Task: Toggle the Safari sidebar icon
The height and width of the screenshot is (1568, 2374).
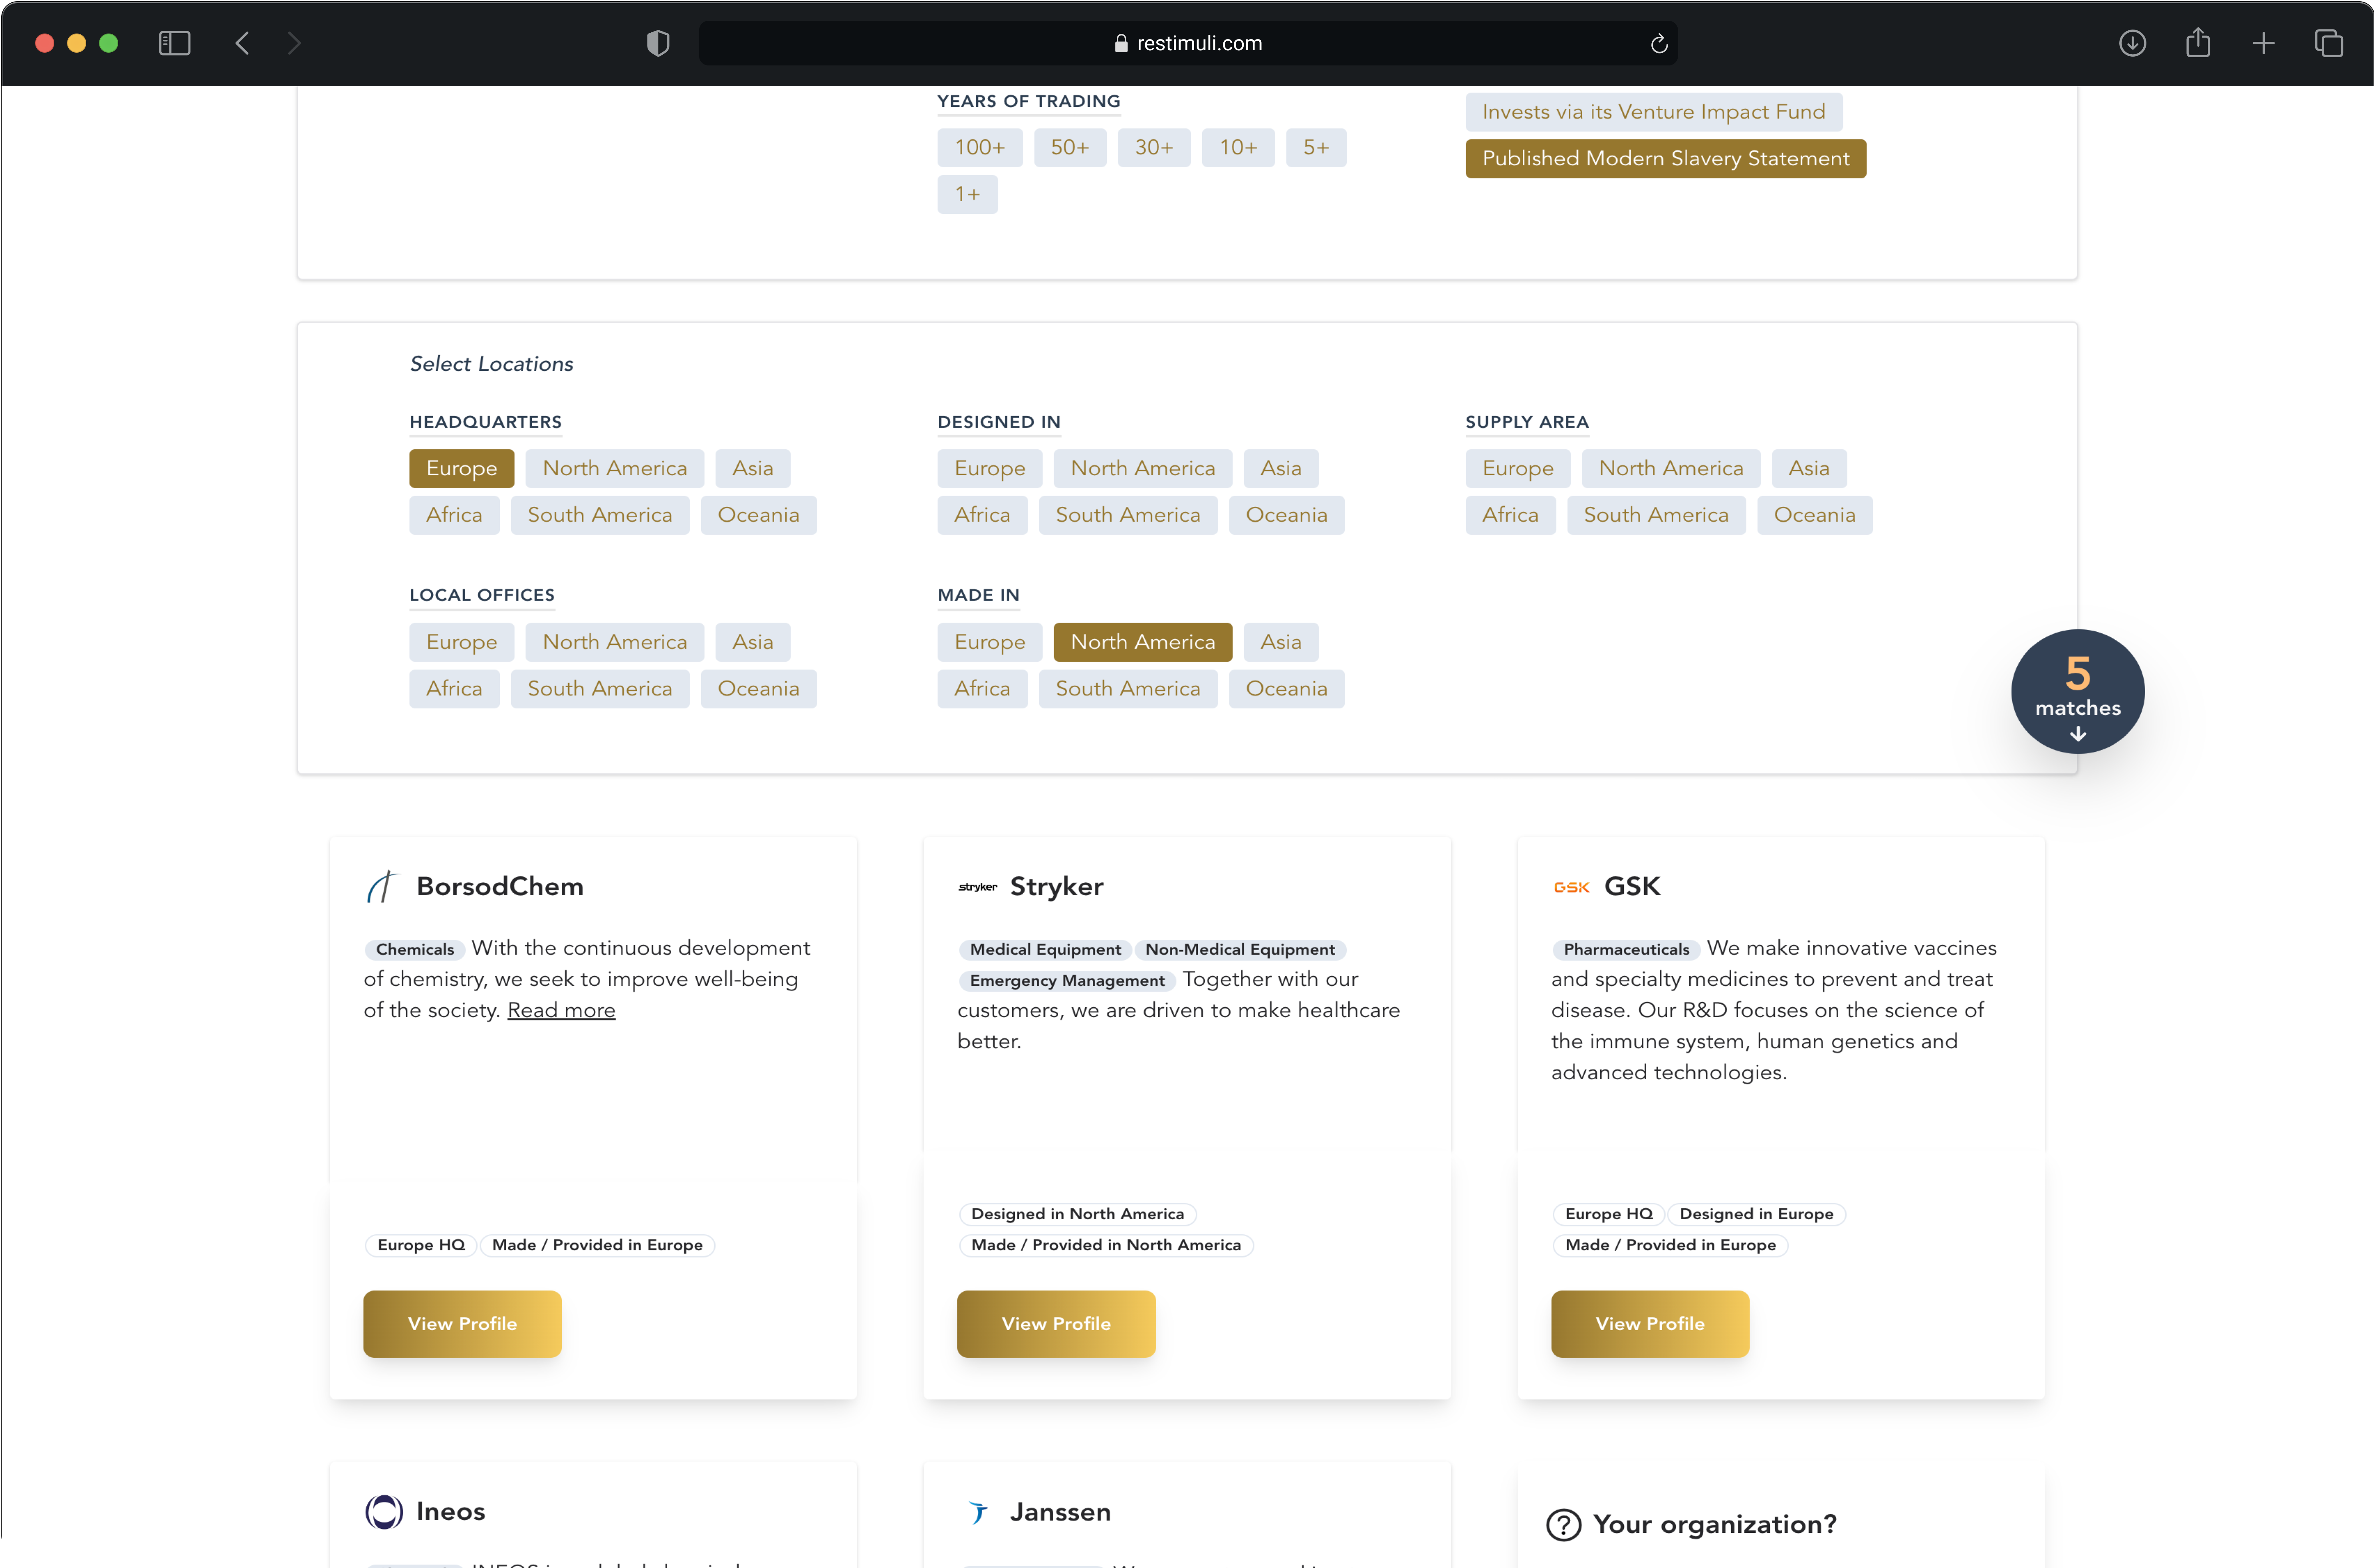Action: click(174, 43)
